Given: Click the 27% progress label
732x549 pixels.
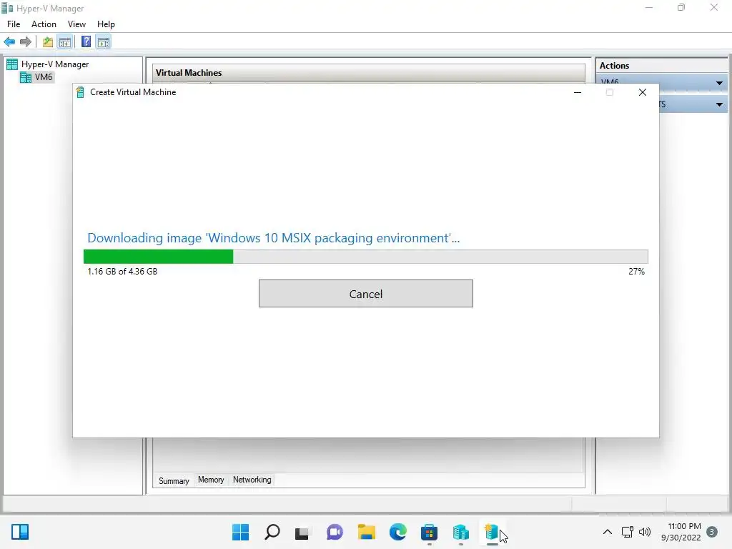Looking at the screenshot, I should (636, 271).
